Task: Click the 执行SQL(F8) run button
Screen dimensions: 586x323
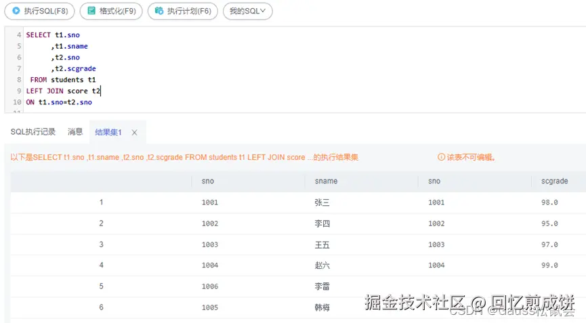Action: click(x=39, y=11)
